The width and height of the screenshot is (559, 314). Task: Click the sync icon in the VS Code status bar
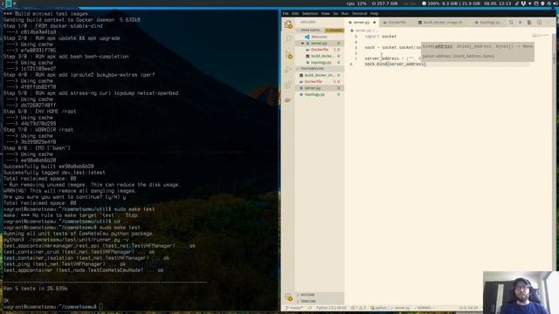click(310, 308)
